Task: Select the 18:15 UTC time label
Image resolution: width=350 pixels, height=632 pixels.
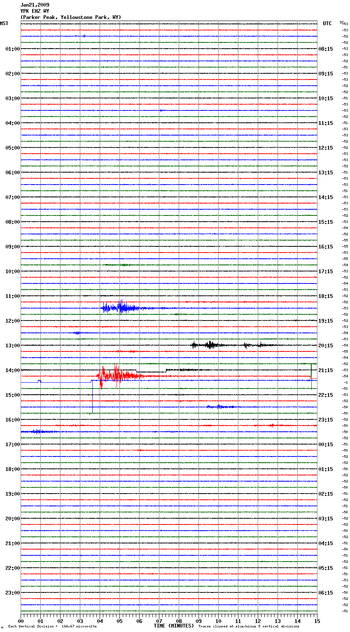Action: tap(326, 296)
